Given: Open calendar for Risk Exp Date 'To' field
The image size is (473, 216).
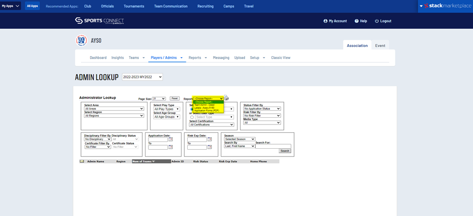Looking at the screenshot, I should (x=210, y=147).
